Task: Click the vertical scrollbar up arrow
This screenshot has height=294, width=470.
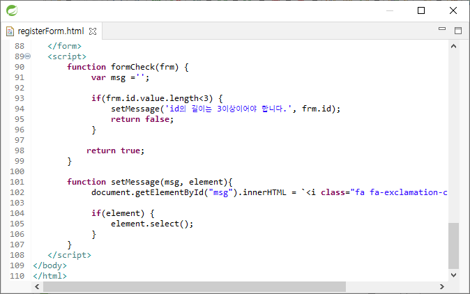Action: 453,46
